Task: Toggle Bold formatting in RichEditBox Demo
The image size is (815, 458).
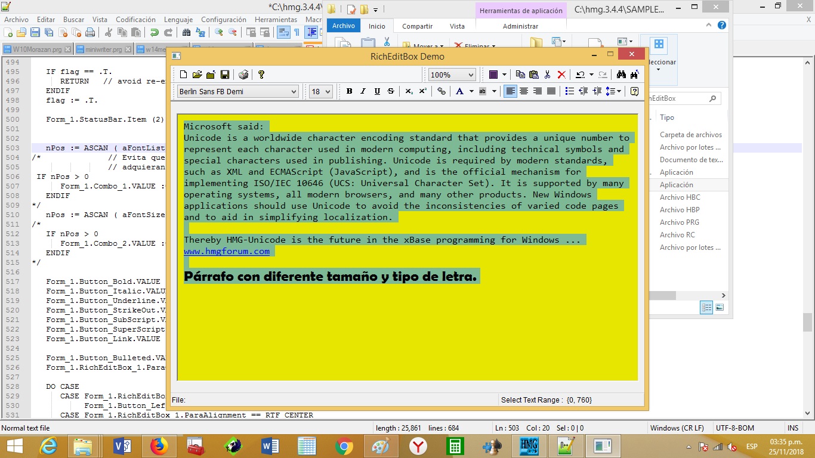Action: tap(350, 91)
